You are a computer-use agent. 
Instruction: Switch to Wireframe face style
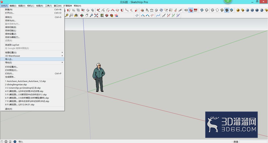coord(213,10)
